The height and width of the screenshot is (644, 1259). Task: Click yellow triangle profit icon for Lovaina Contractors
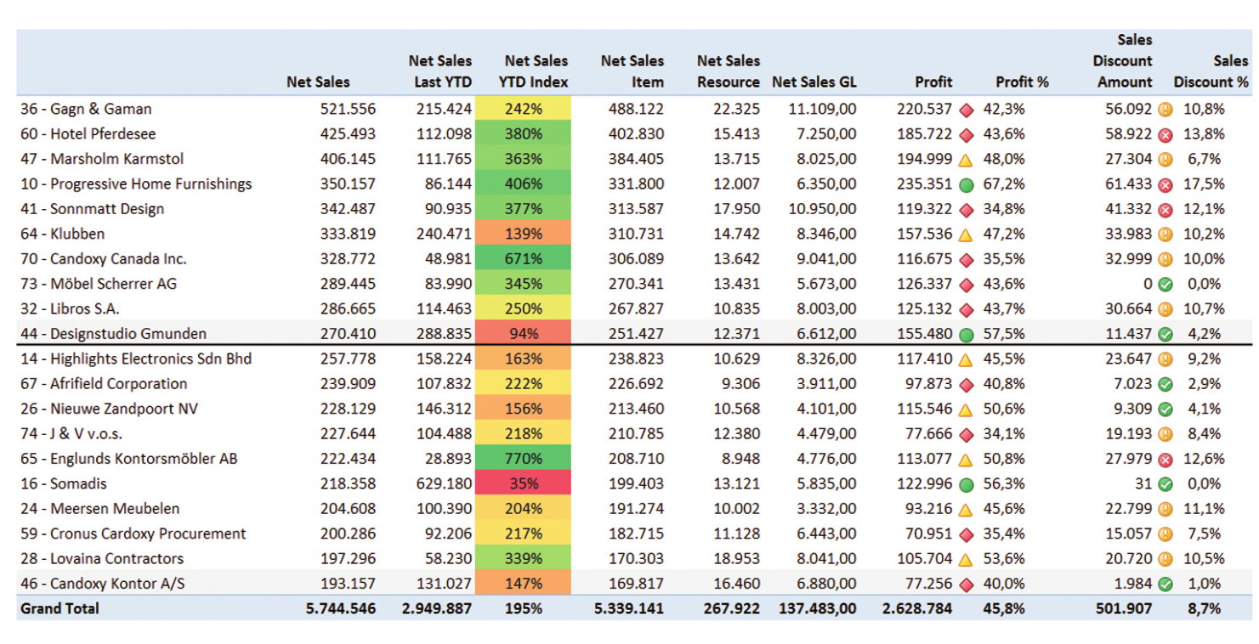[966, 560]
